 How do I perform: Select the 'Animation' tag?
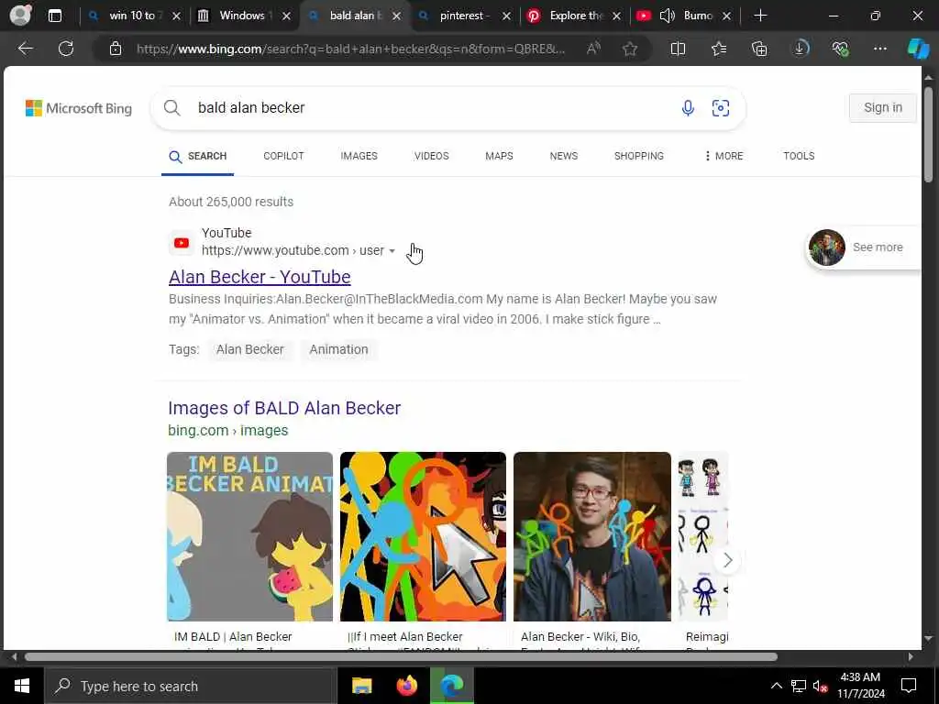pyautogui.click(x=338, y=349)
